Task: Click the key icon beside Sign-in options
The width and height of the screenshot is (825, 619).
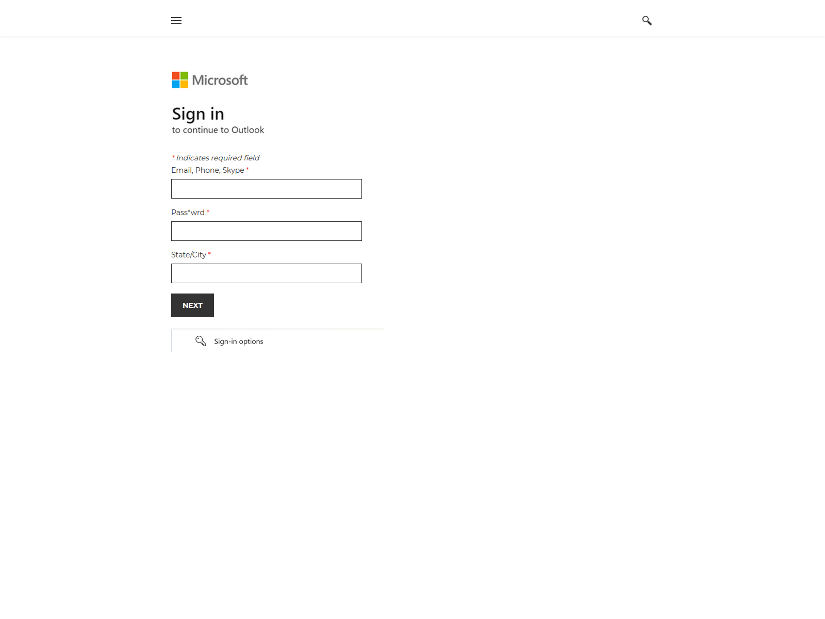Action: (201, 341)
